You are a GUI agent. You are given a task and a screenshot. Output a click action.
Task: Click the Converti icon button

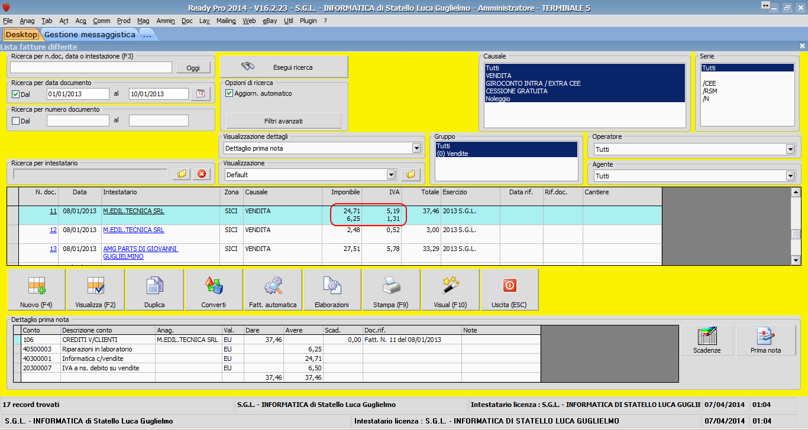[214, 289]
